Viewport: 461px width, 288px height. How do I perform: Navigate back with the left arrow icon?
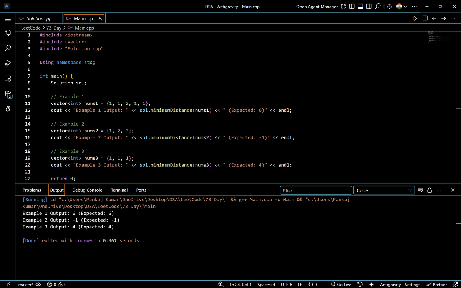434,18
